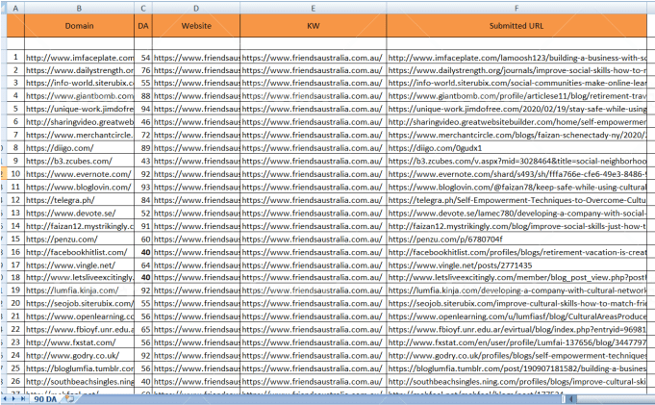Select seojob.siterubix.com domain cell

(x=80, y=303)
